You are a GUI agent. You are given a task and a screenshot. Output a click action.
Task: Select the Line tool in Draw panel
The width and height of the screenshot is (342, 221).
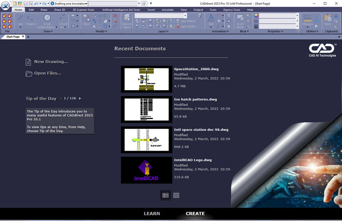21,20
